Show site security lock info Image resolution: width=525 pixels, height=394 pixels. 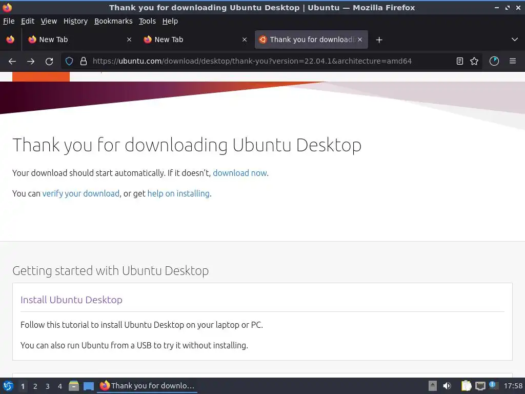pyautogui.click(x=84, y=61)
